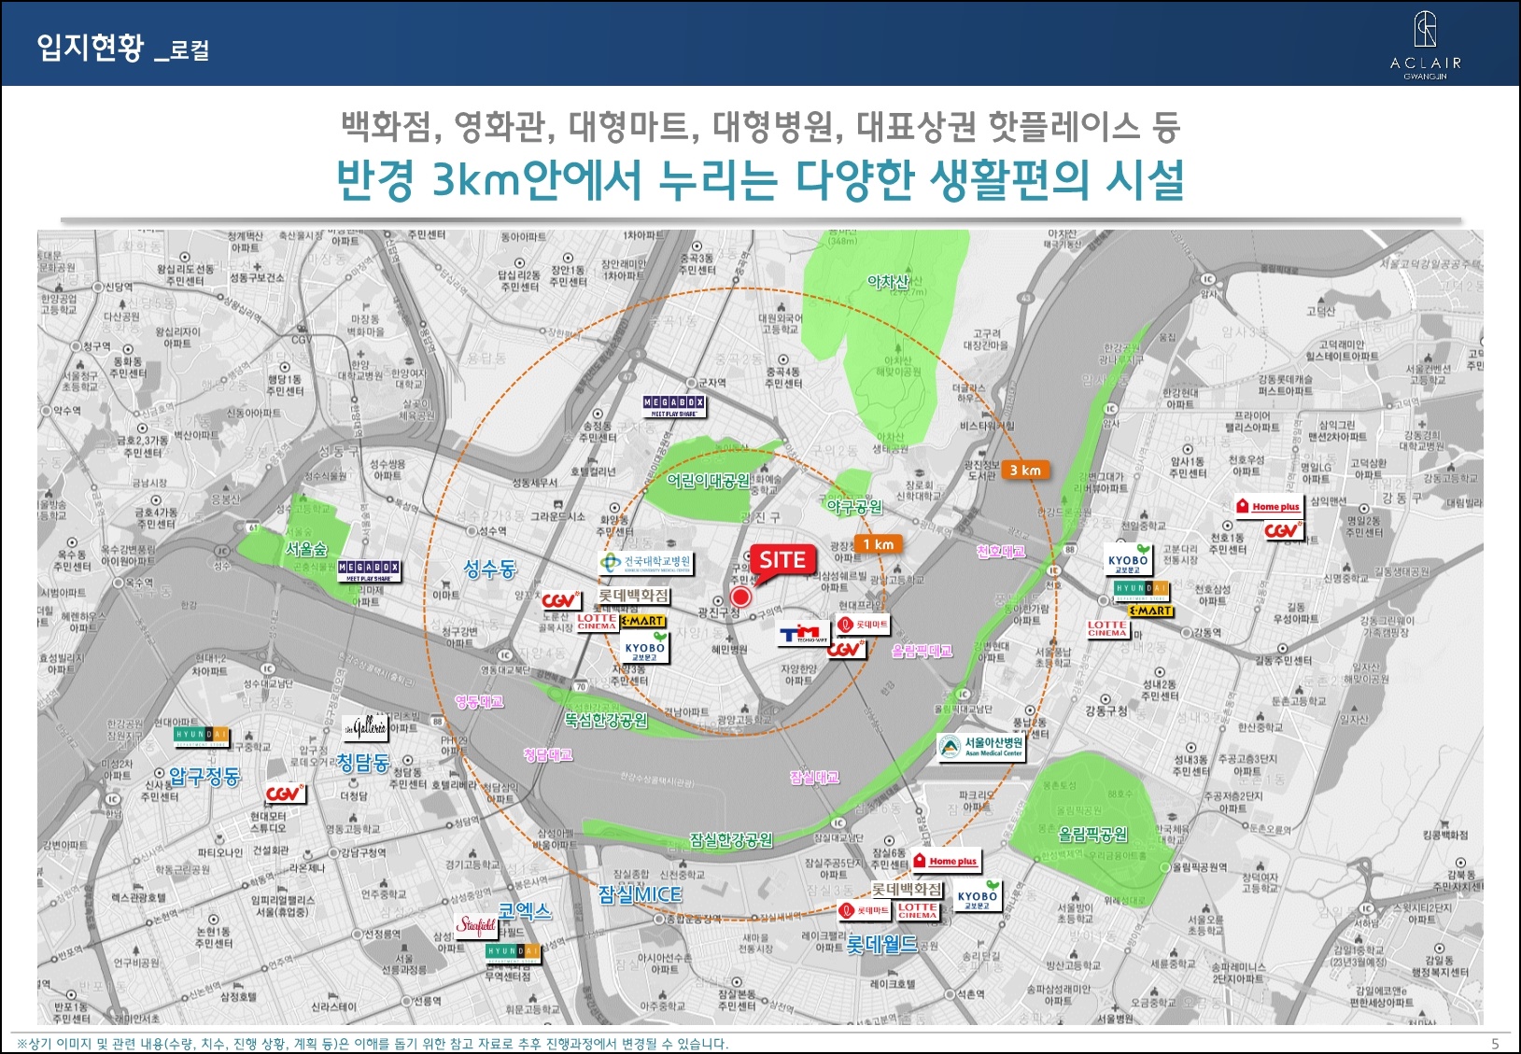Click the 잠실한강공원 label

click(x=731, y=840)
